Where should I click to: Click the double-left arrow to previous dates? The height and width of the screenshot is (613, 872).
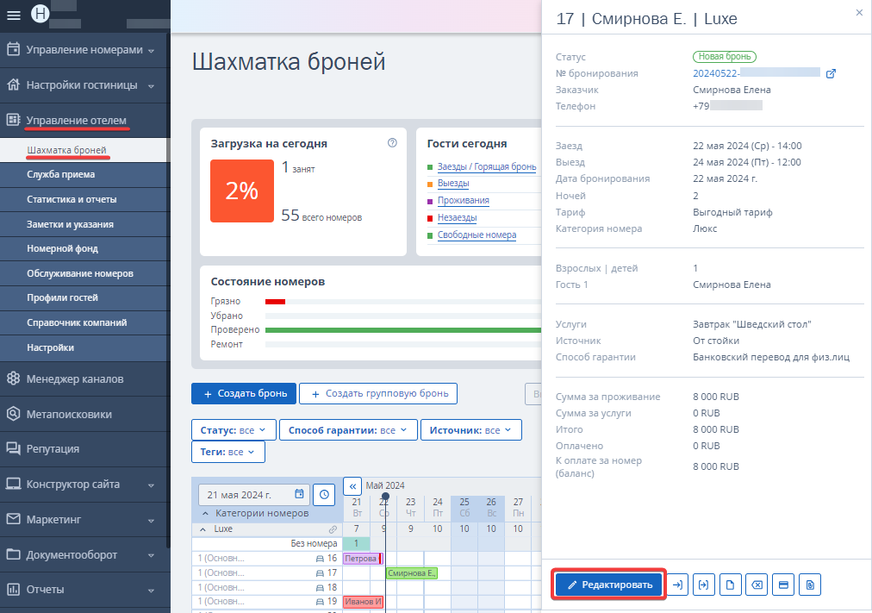click(352, 485)
